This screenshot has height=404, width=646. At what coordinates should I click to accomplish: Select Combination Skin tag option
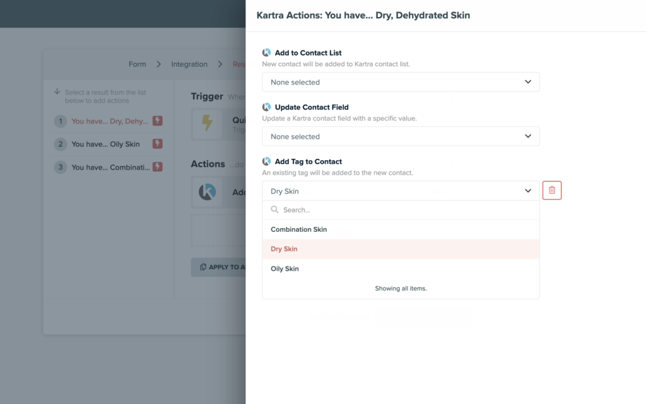click(x=401, y=229)
